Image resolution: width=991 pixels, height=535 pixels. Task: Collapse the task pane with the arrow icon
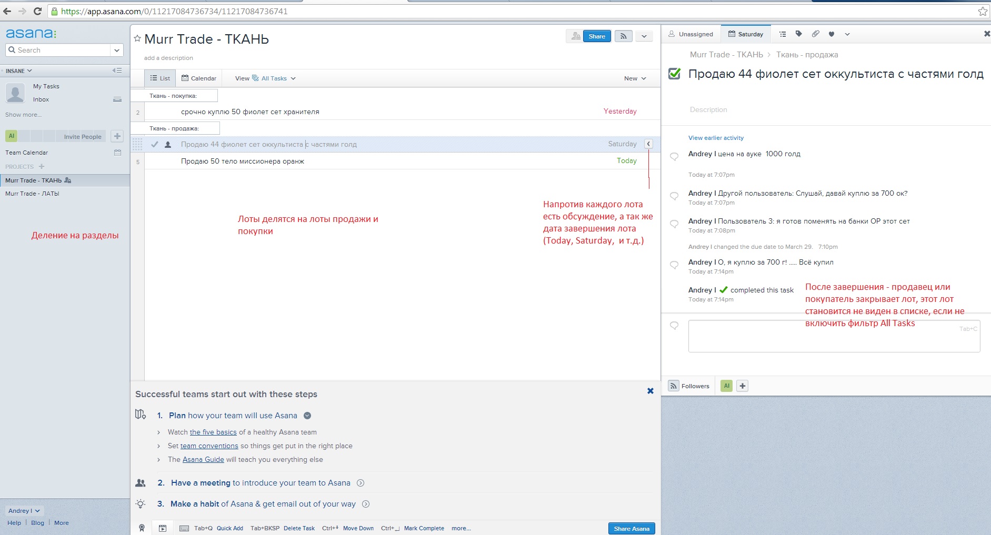click(649, 144)
